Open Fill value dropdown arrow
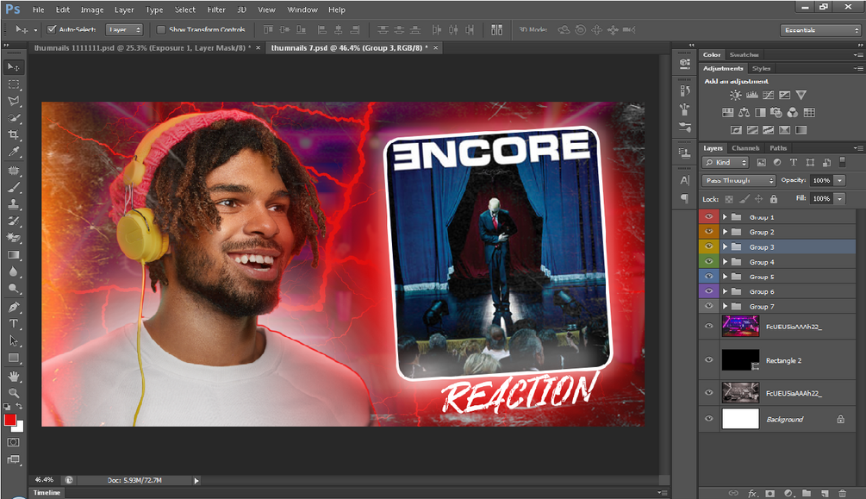Screen dimensions: 866x499 [x=839, y=198]
